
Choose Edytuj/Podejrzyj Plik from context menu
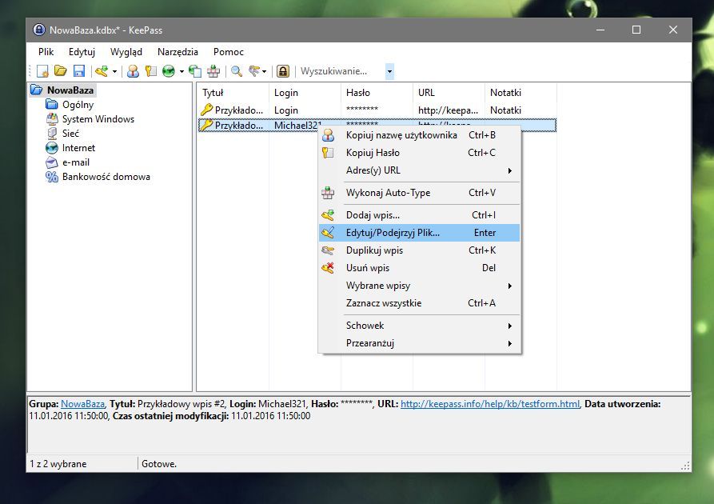click(393, 233)
